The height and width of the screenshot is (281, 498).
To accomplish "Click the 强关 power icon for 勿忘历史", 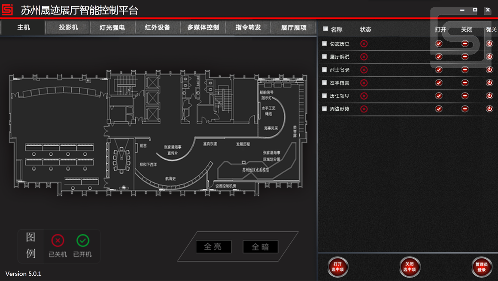I will [489, 43].
